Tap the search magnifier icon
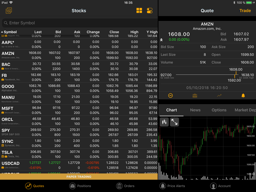Image resolution: width=256 pixels, height=192 pixels. point(6,23)
